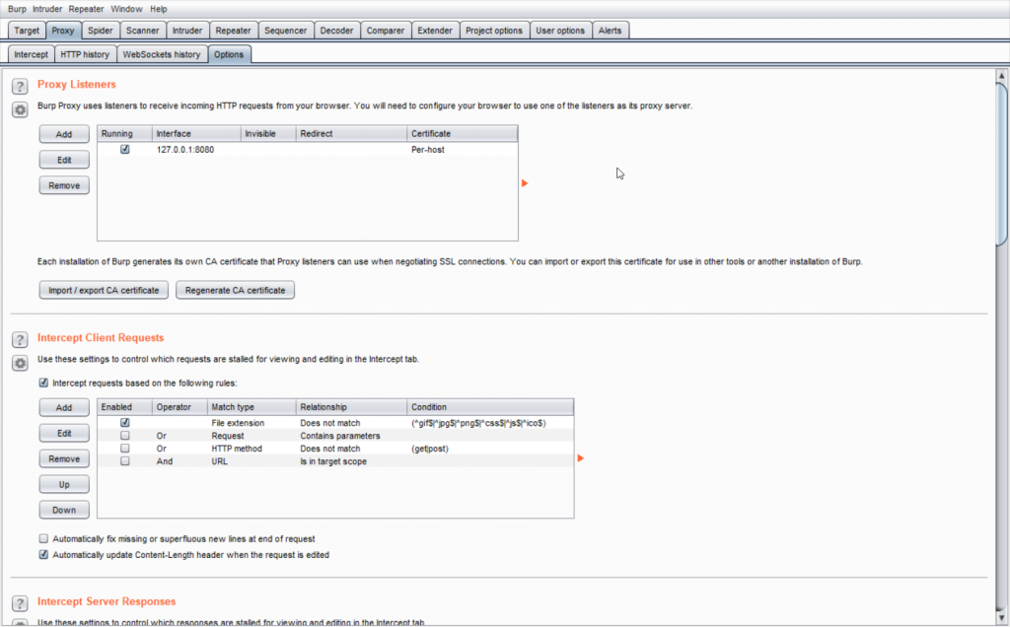The image size is (1010, 627).
Task: Click the help icon beside Intercept Server Responses
Action: 19,603
